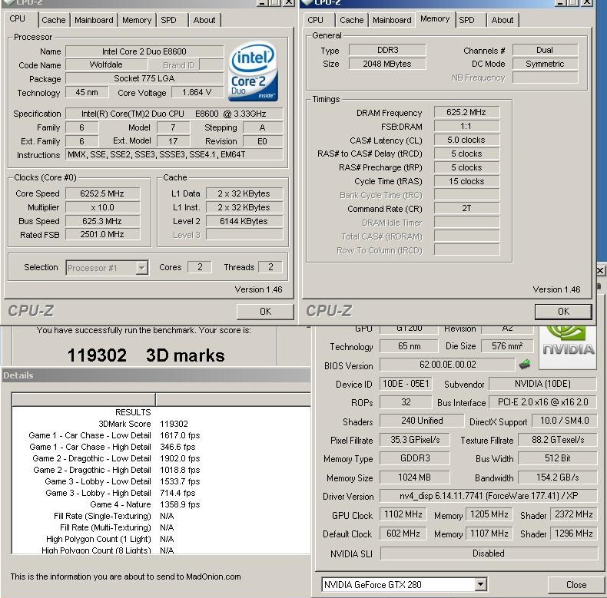This screenshot has width=607, height=598.
Task: Open About tab in left CPU-Z window
Action: pos(204,20)
